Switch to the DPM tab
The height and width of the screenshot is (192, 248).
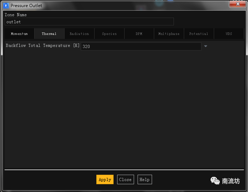(139, 34)
